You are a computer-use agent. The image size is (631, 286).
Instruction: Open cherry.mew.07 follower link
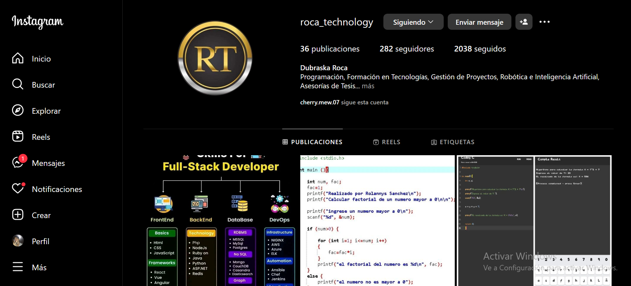tap(320, 102)
